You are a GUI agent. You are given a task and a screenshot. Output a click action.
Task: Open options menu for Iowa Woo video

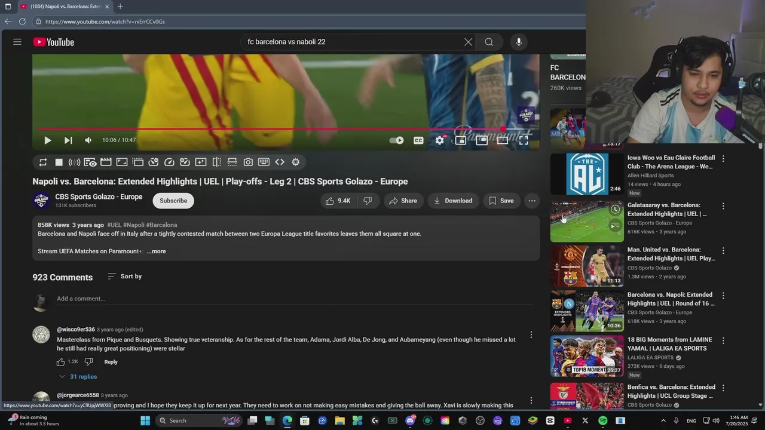[x=723, y=159]
